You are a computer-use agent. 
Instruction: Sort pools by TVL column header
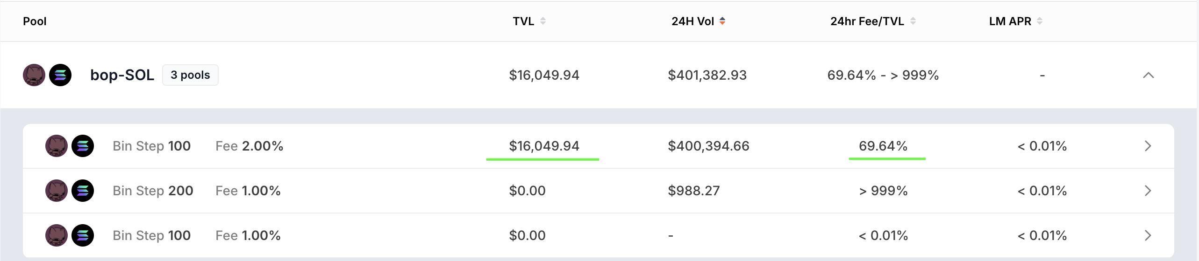coord(523,21)
